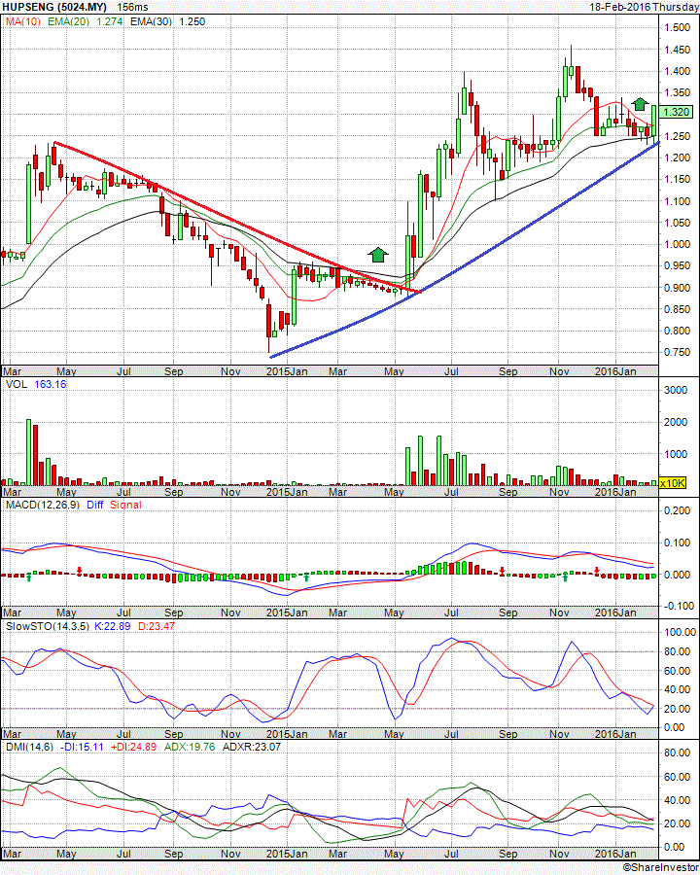Click the 18-Feb-2016 Thursday date label
Image resolution: width=700 pixels, height=875 pixels.
(645, 7)
